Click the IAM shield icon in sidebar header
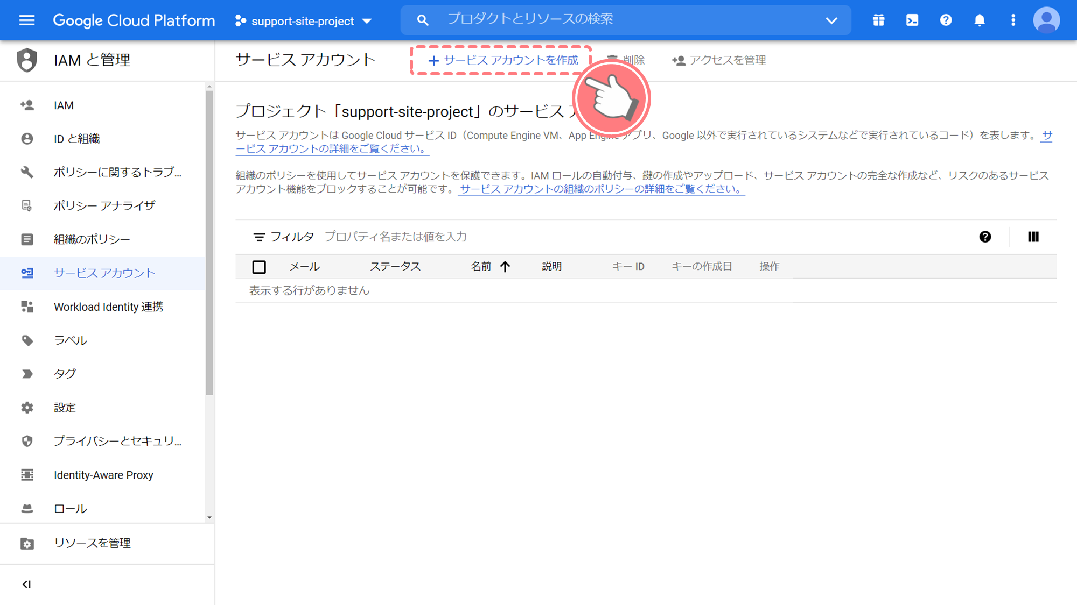The image size is (1077, 605). pyautogui.click(x=26, y=60)
